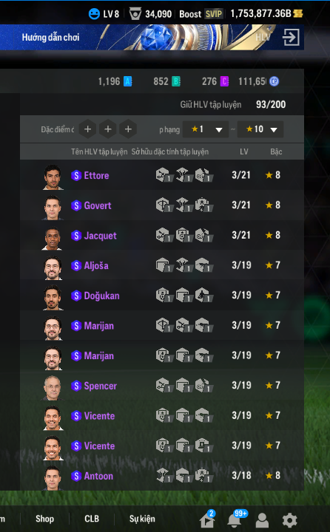
Task: Add the second trait filter plus hexagon
Action: [108, 129]
